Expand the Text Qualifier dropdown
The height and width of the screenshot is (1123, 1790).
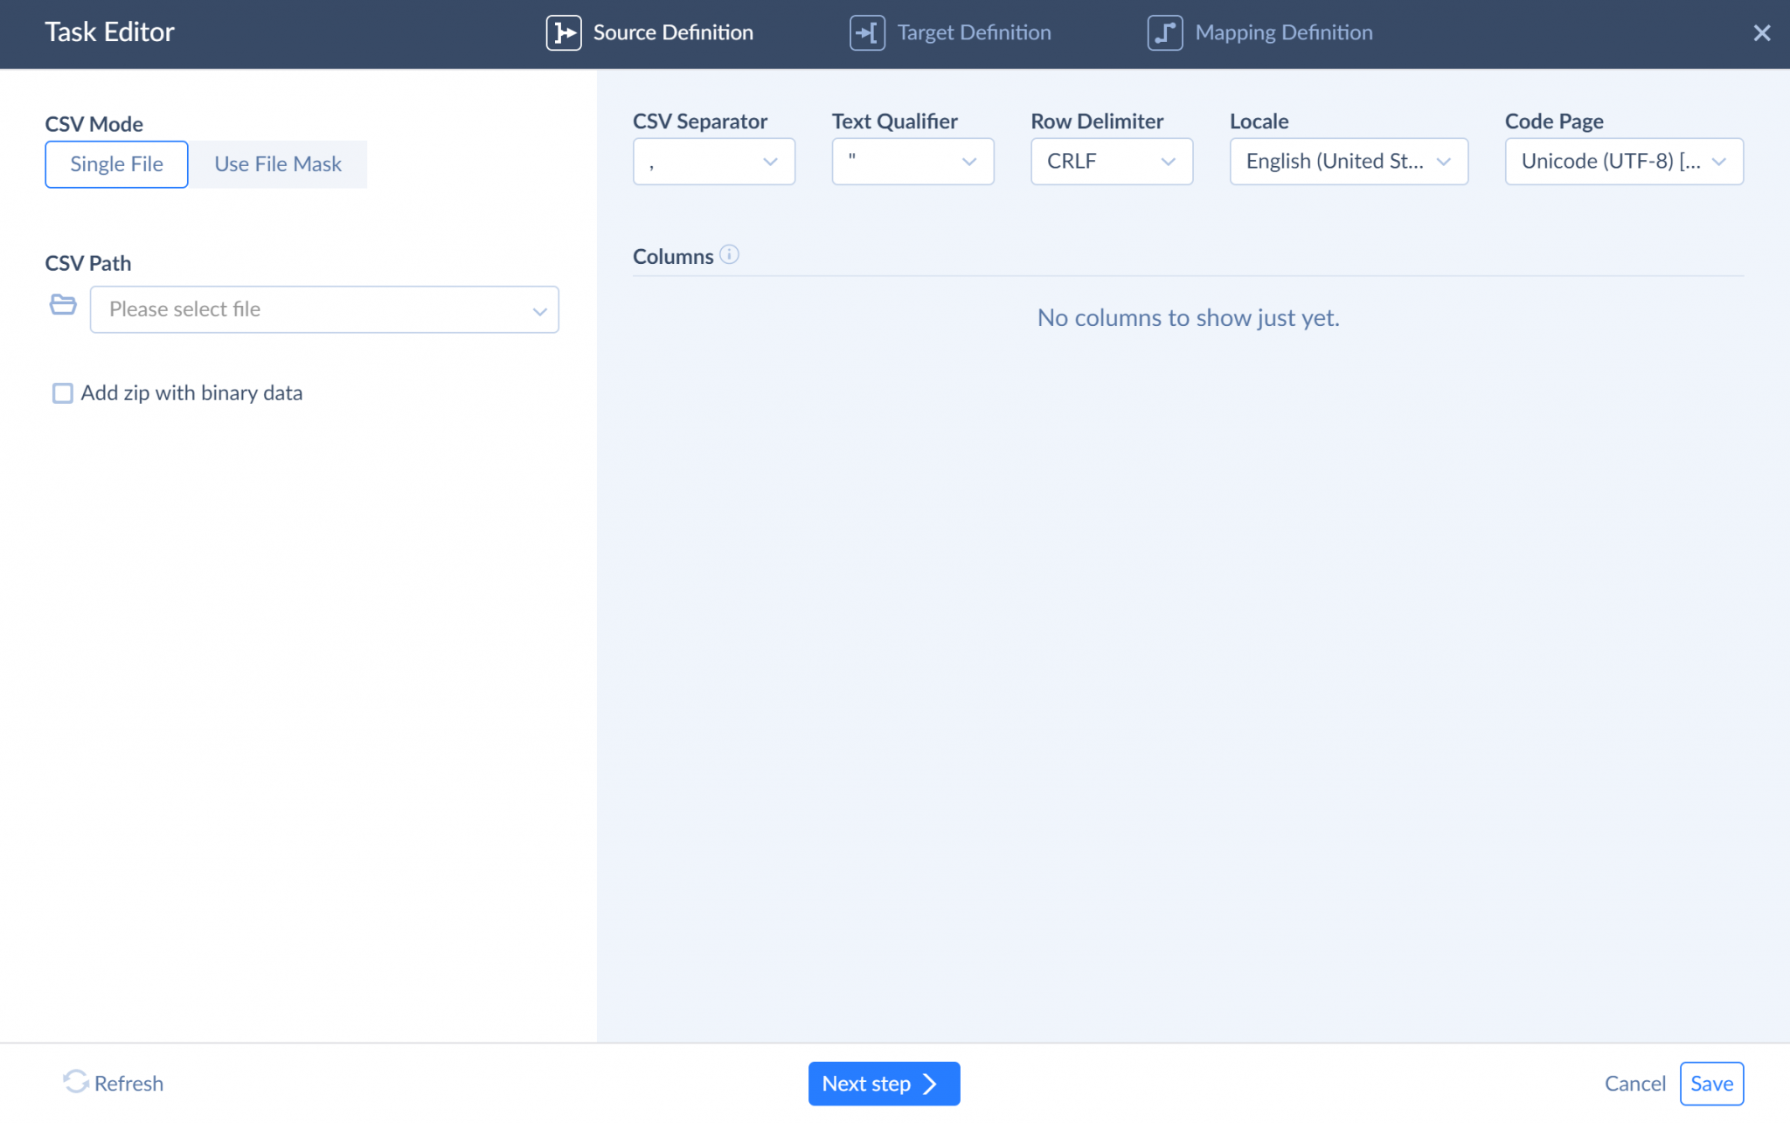coord(912,162)
